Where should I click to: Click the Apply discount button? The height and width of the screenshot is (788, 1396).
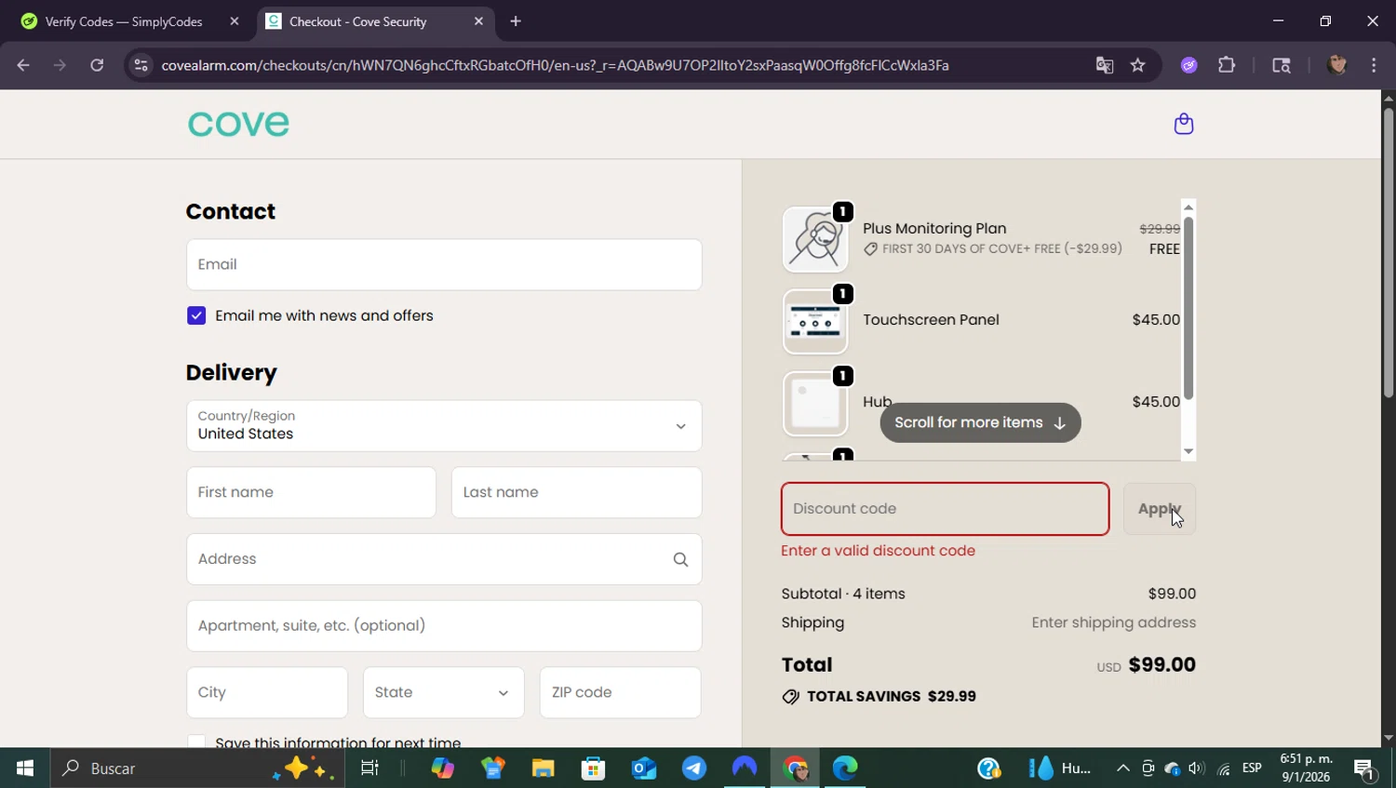click(1160, 509)
